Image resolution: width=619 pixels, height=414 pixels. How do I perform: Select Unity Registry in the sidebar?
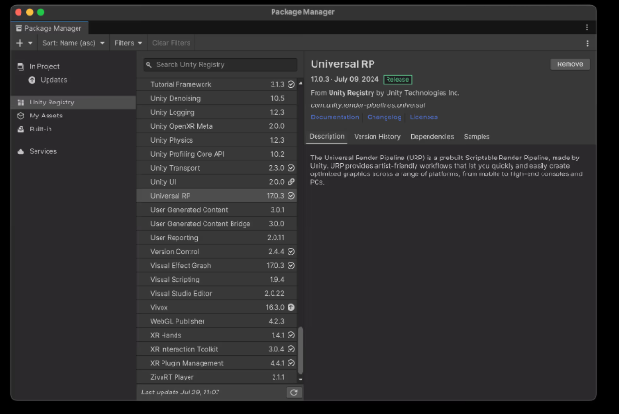[x=74, y=103]
